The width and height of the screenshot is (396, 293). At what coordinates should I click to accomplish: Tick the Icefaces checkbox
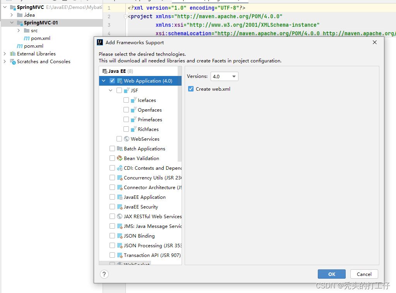[126, 100]
